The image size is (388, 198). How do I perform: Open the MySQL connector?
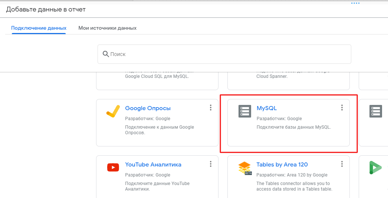click(x=266, y=108)
